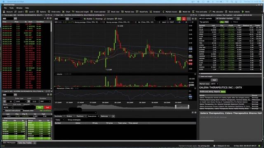The image size is (264, 148).
Task: Click the Time & sales vertical scrollbar
Action: (51, 27)
